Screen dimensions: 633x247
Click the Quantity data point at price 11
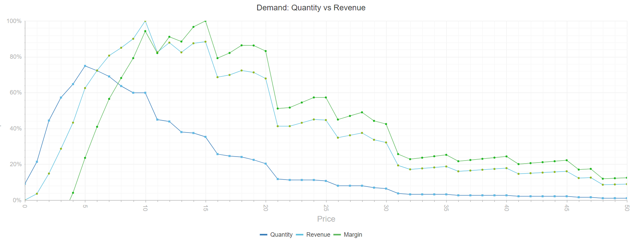[x=157, y=119]
